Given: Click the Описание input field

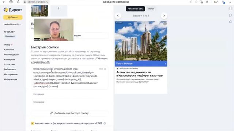Looking at the screenshot, I should point(69,102).
